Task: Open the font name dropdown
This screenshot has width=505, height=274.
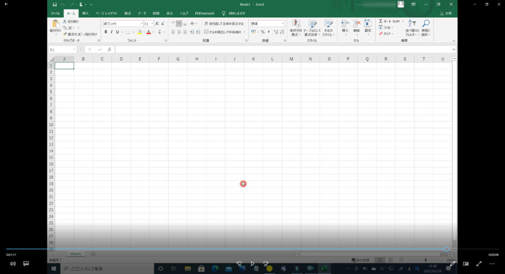Action: click(x=141, y=24)
